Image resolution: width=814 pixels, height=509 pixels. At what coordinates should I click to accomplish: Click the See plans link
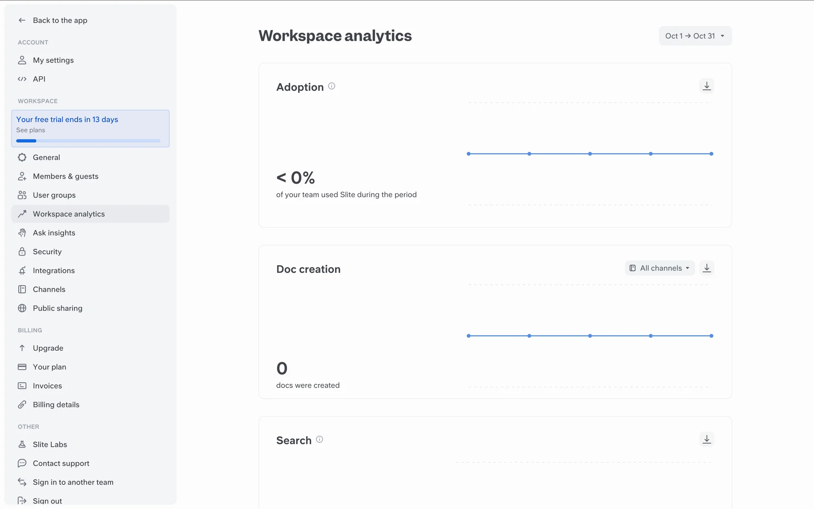coord(31,130)
